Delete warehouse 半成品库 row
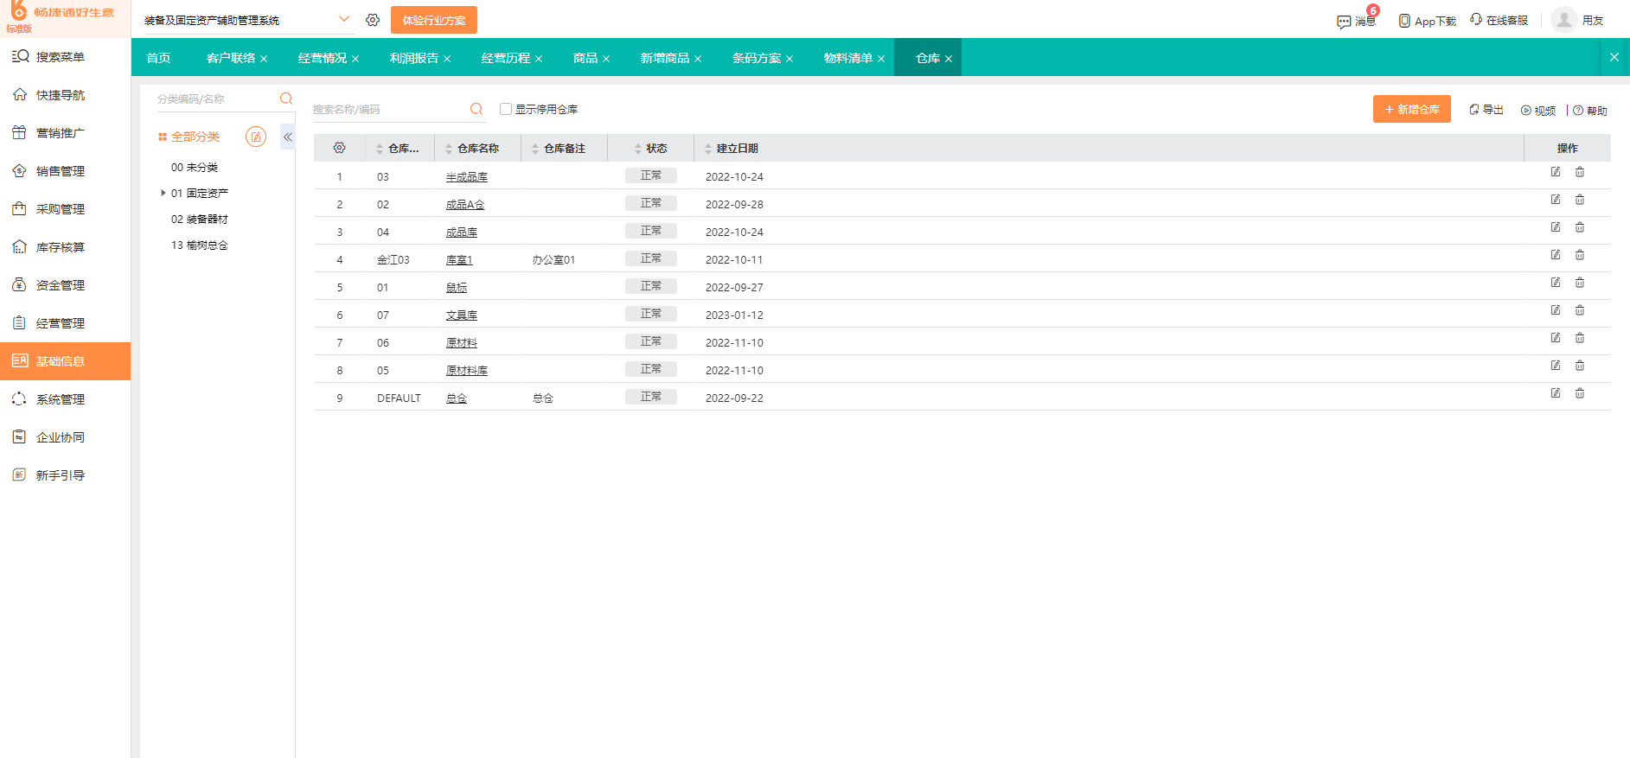 point(1580,172)
